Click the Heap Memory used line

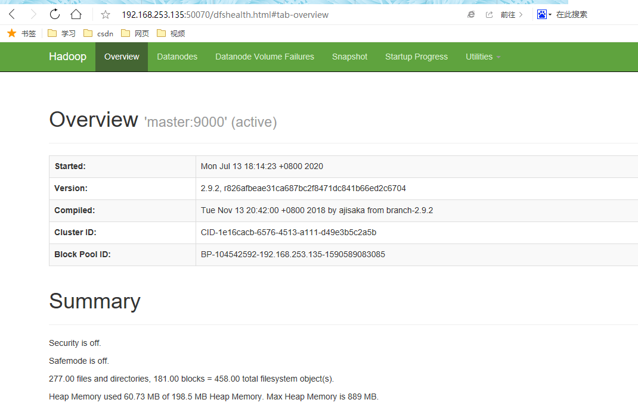213,397
